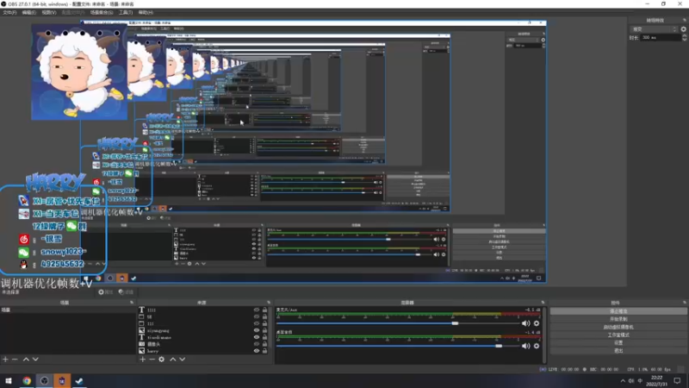Move the selected source up

173,360
